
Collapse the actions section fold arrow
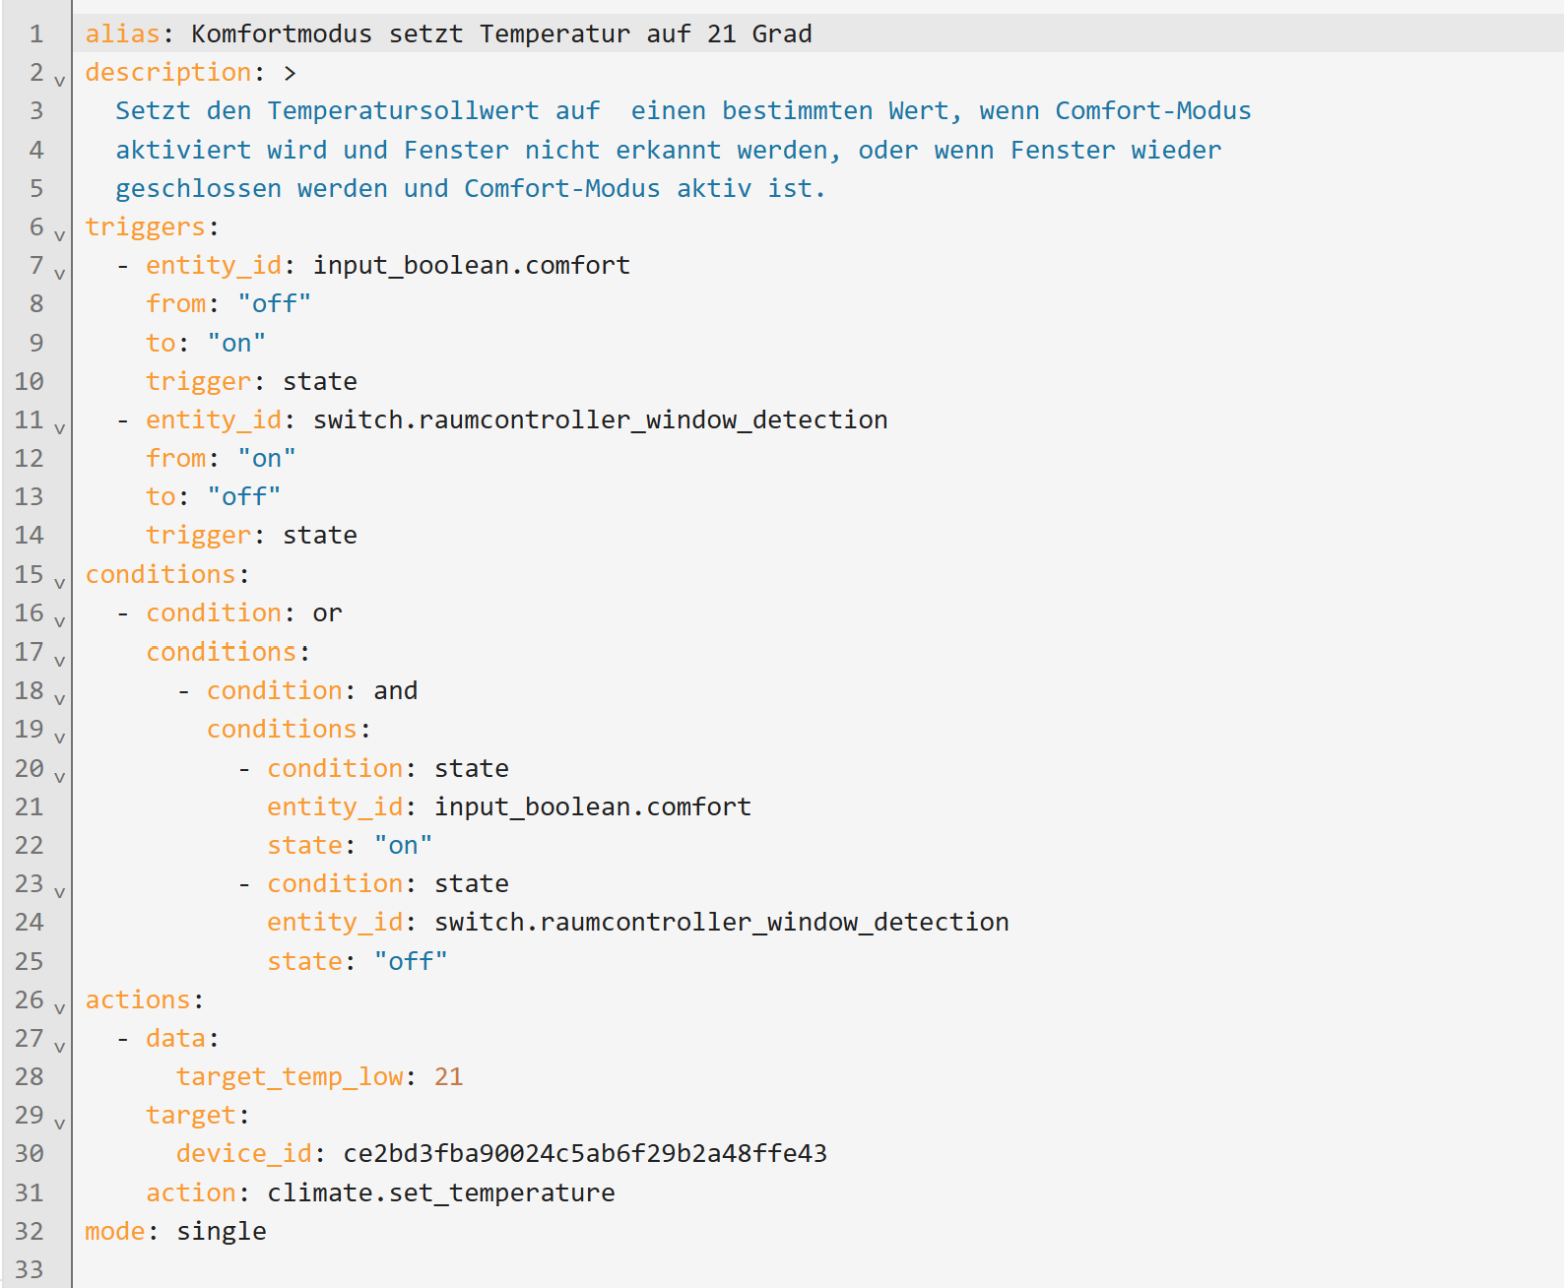coord(59,1008)
